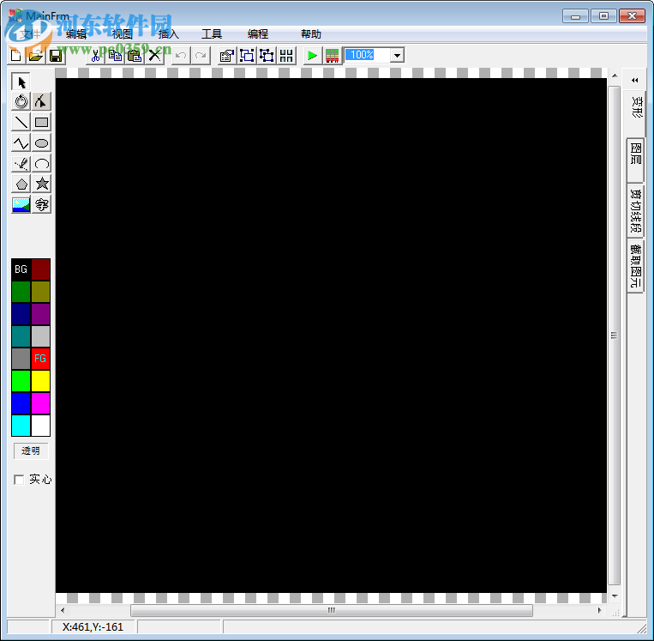Click the colored LED grid icon
654x641 pixels.
[333, 55]
